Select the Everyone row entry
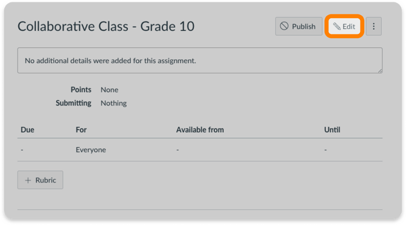This screenshot has height=225, width=406. (91, 150)
